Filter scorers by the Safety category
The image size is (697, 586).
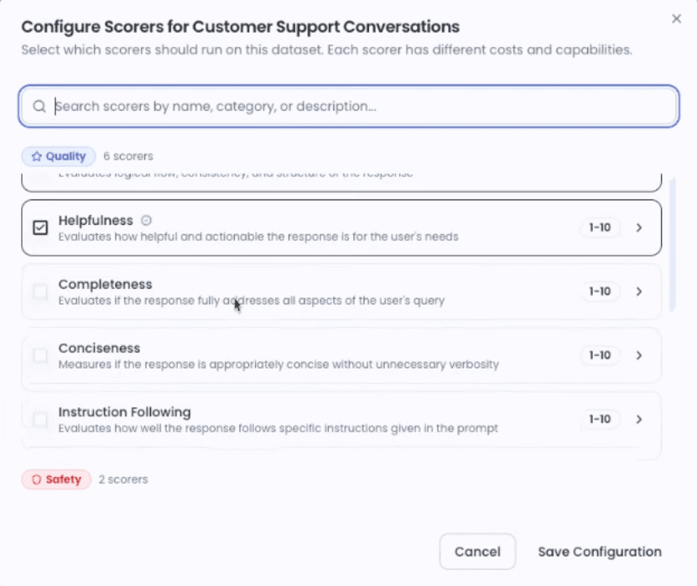55,479
